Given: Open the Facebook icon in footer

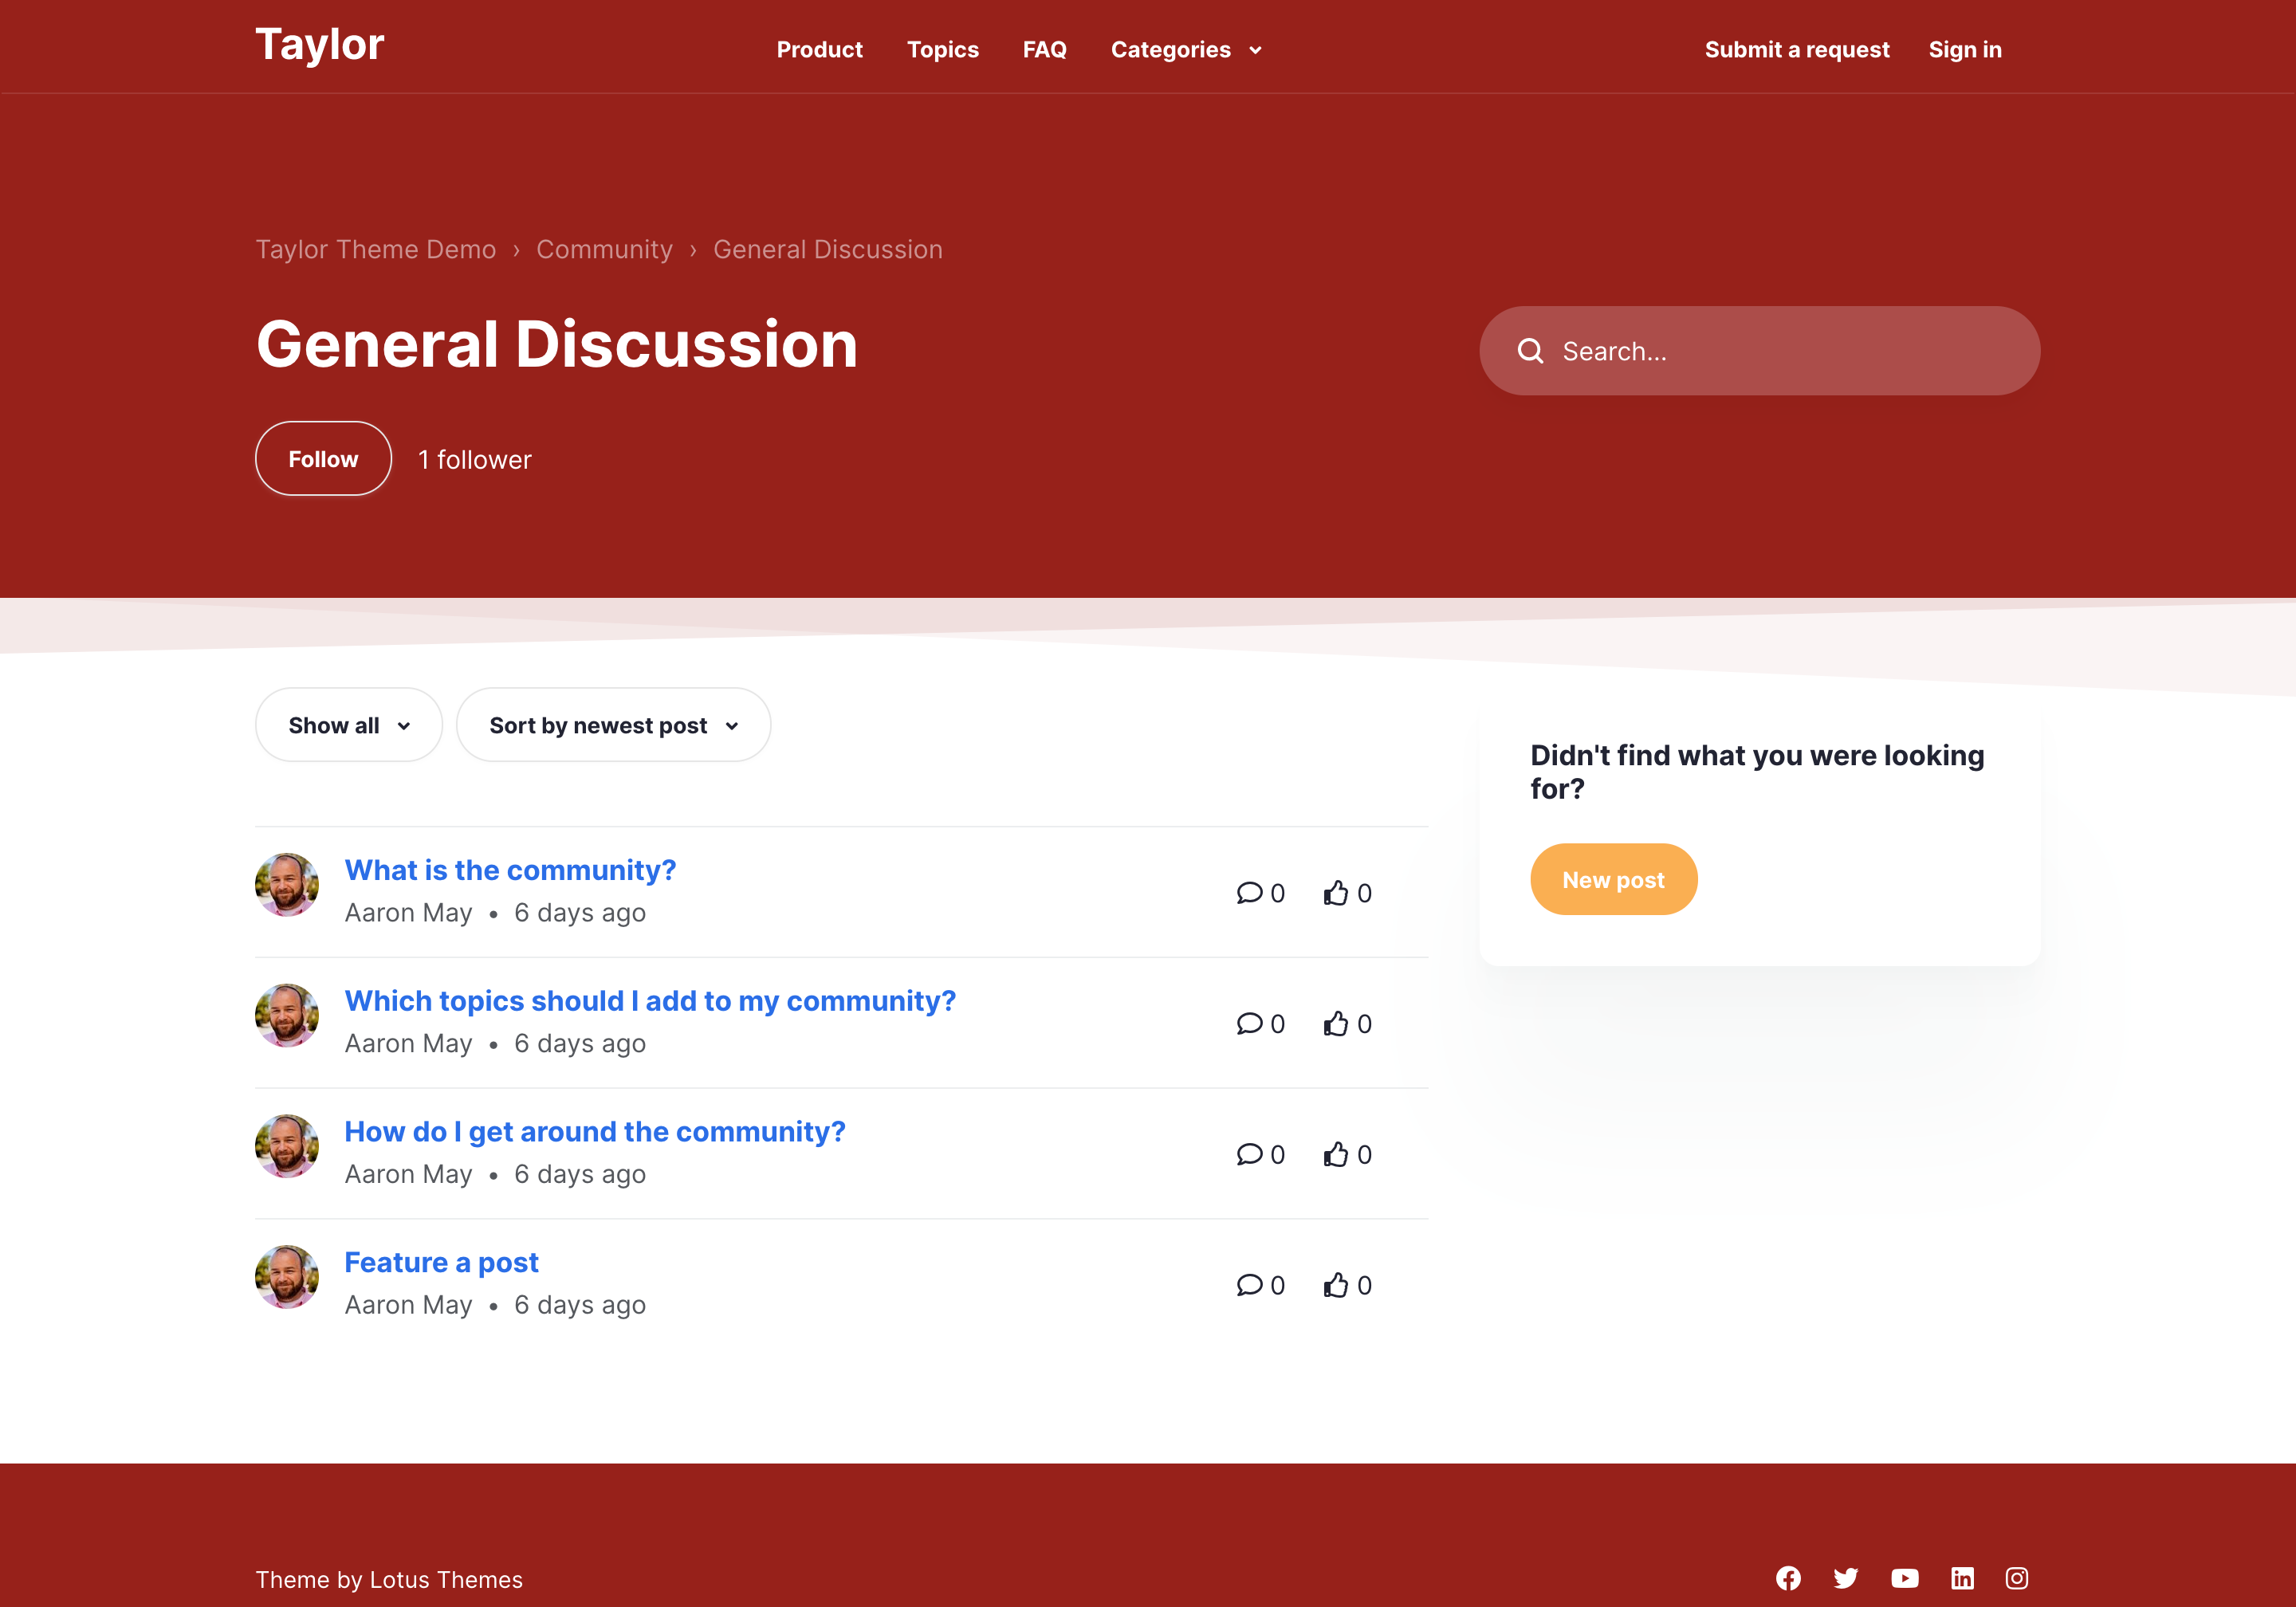Looking at the screenshot, I should click(1788, 1578).
